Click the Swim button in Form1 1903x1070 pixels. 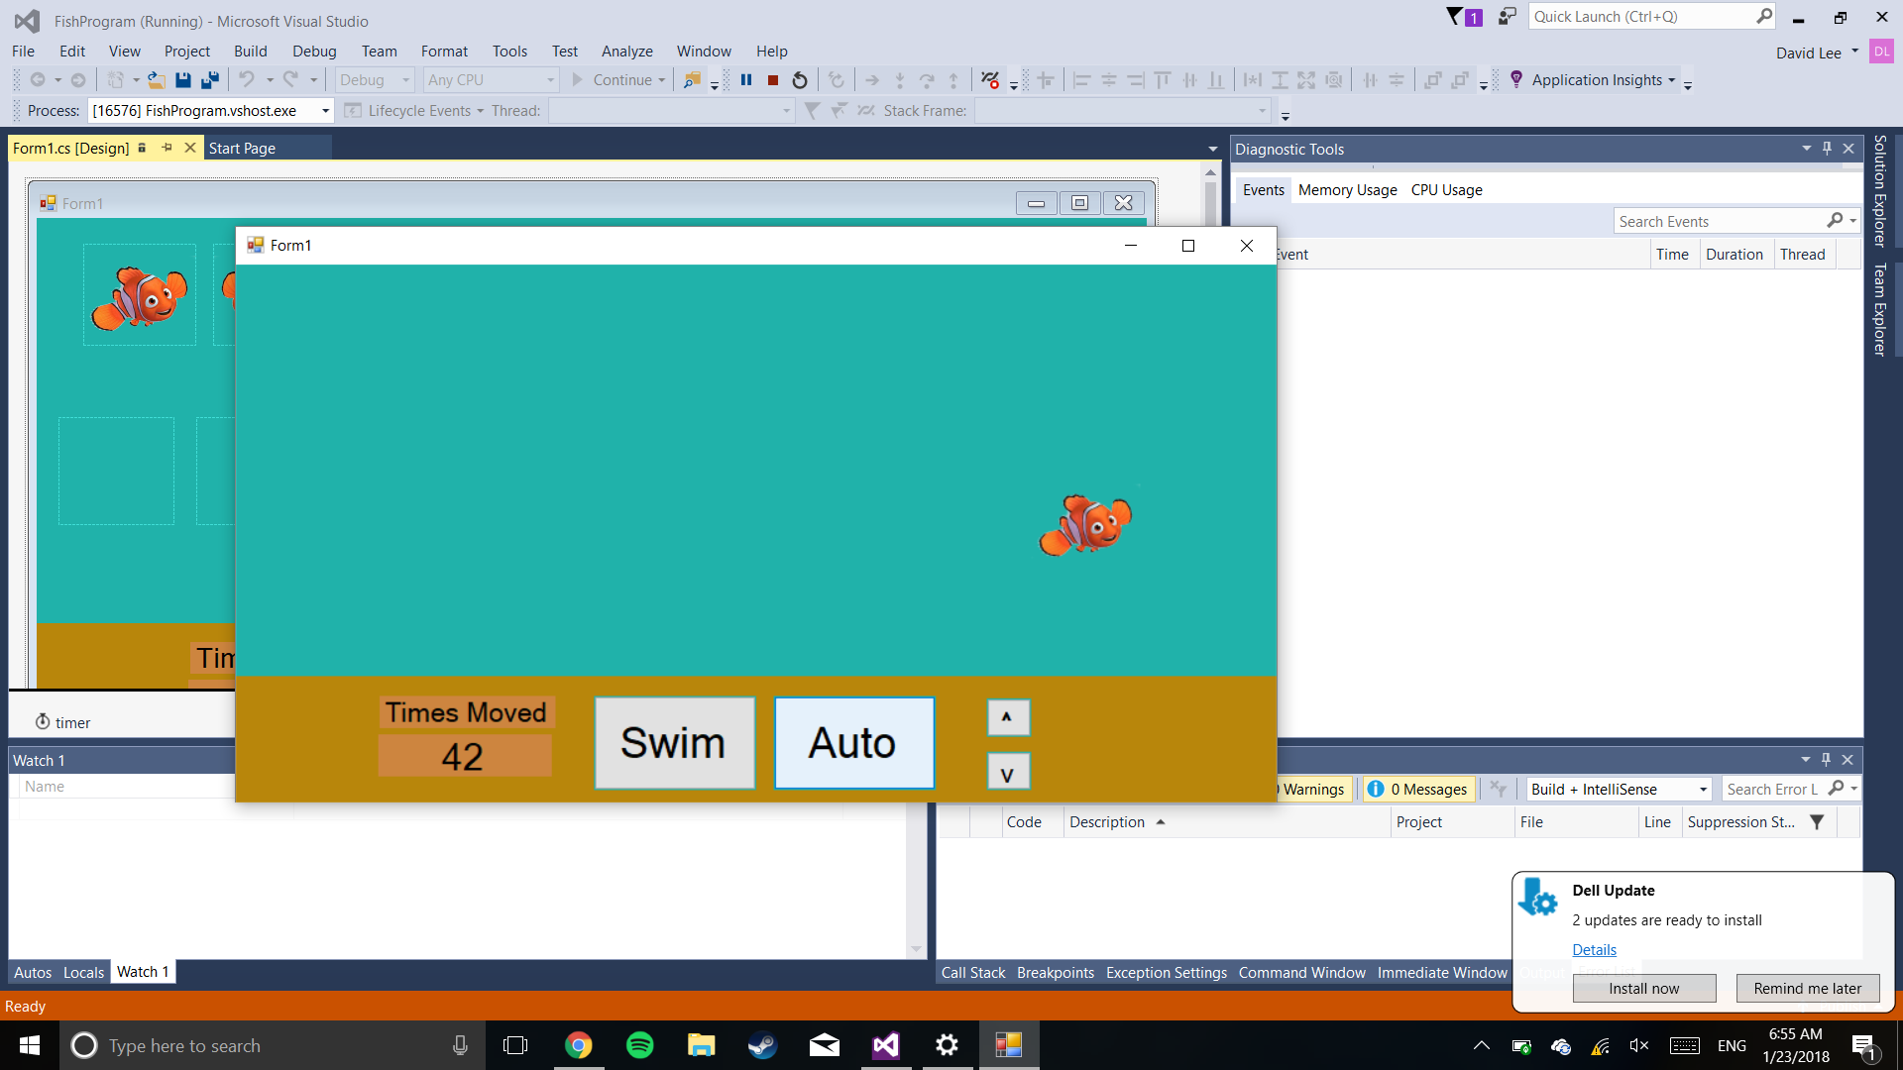click(674, 742)
